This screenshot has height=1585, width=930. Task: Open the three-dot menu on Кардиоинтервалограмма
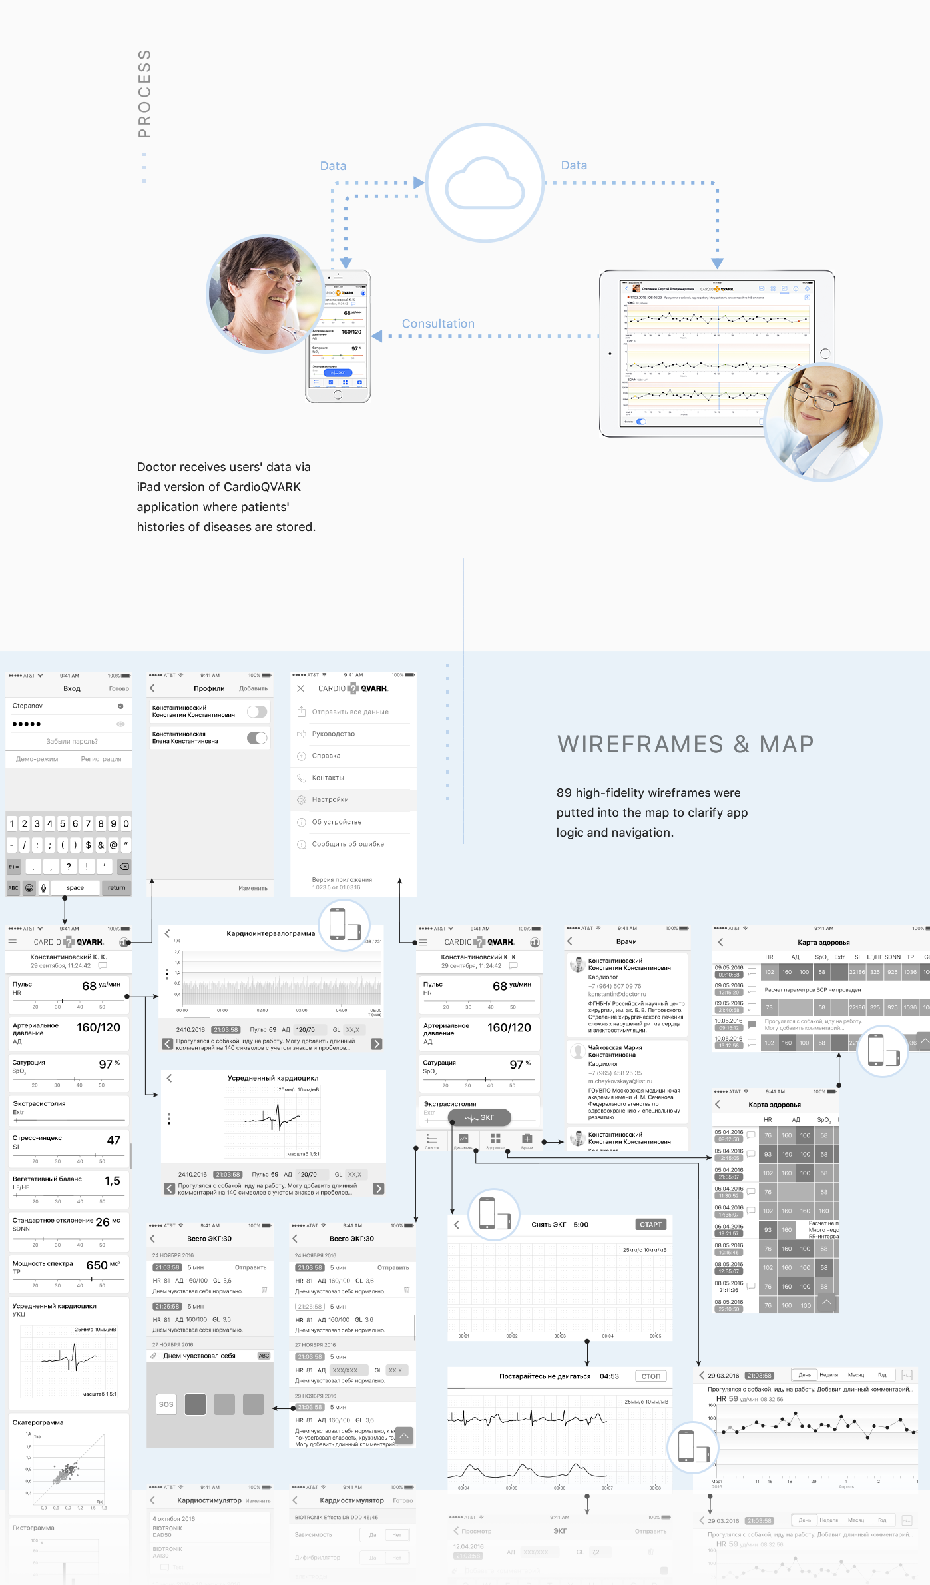[167, 974]
